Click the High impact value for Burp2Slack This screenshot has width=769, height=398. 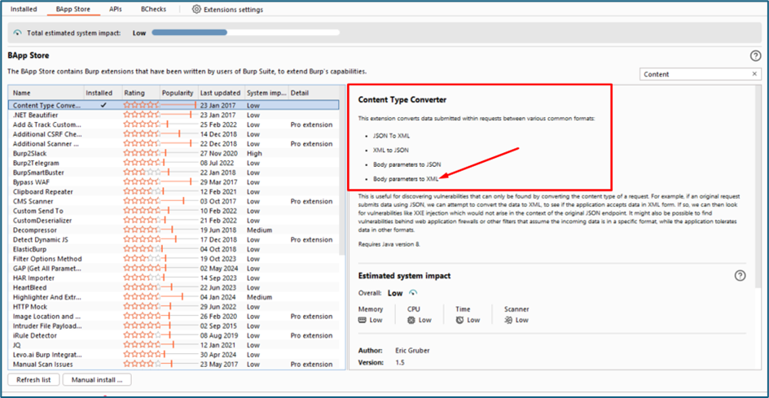pyautogui.click(x=254, y=153)
